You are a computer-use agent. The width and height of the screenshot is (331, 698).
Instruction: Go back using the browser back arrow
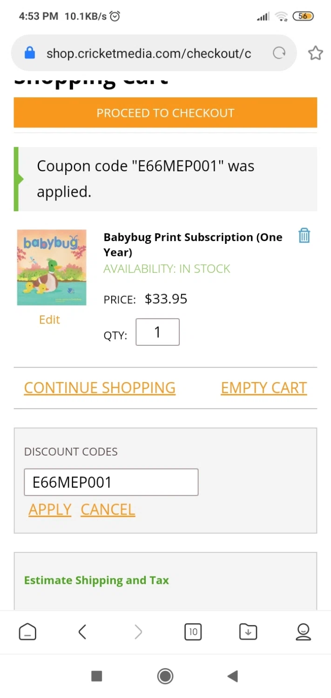tap(82, 631)
